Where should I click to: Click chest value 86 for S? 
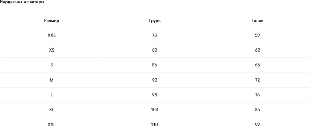(154, 65)
